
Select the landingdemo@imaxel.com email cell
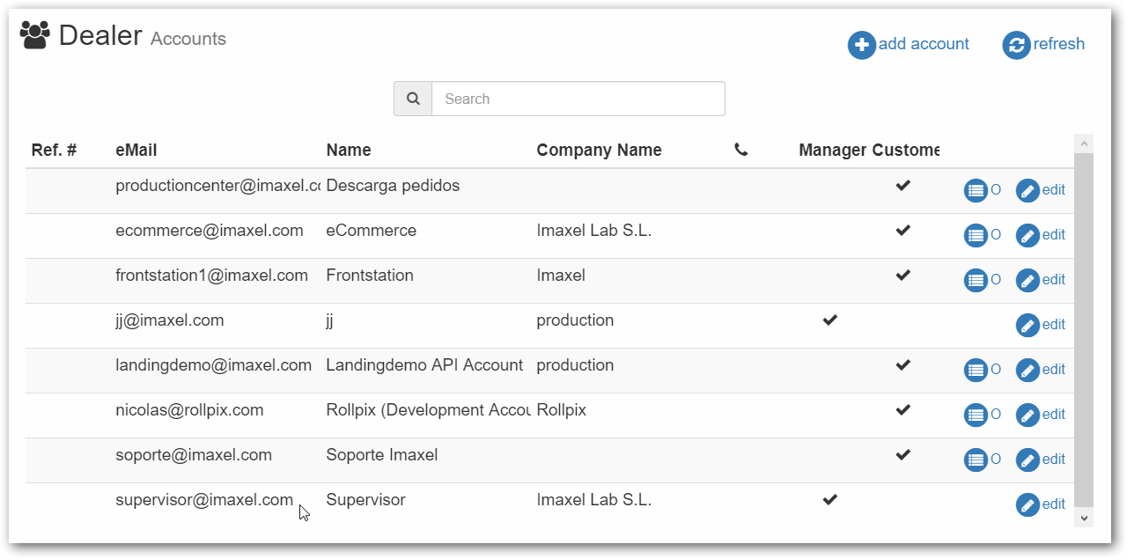pyautogui.click(x=214, y=365)
